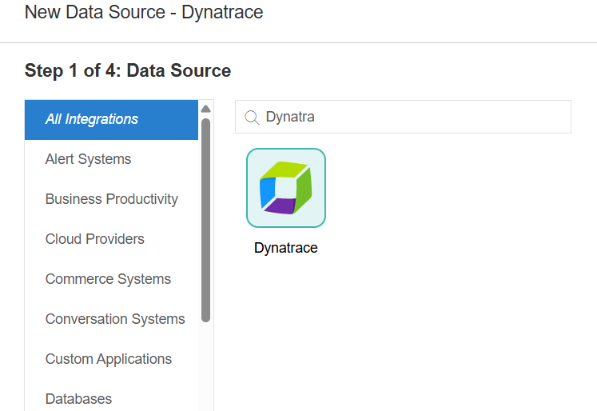
Task: Pick the Databases category
Action: pyautogui.click(x=78, y=398)
